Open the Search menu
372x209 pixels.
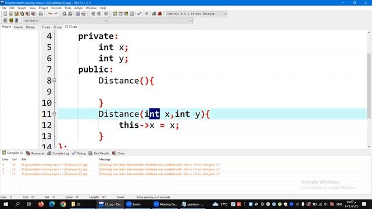click(x=22, y=8)
